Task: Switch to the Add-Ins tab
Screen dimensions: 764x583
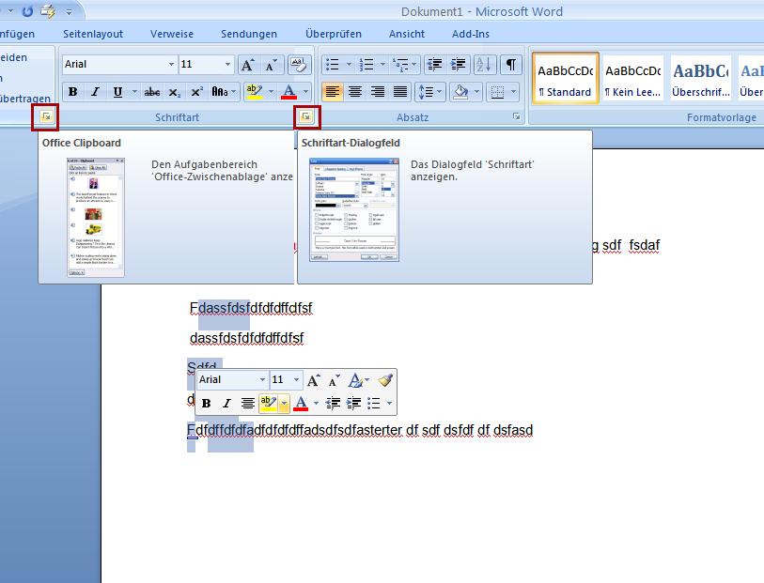Action: coord(470,34)
